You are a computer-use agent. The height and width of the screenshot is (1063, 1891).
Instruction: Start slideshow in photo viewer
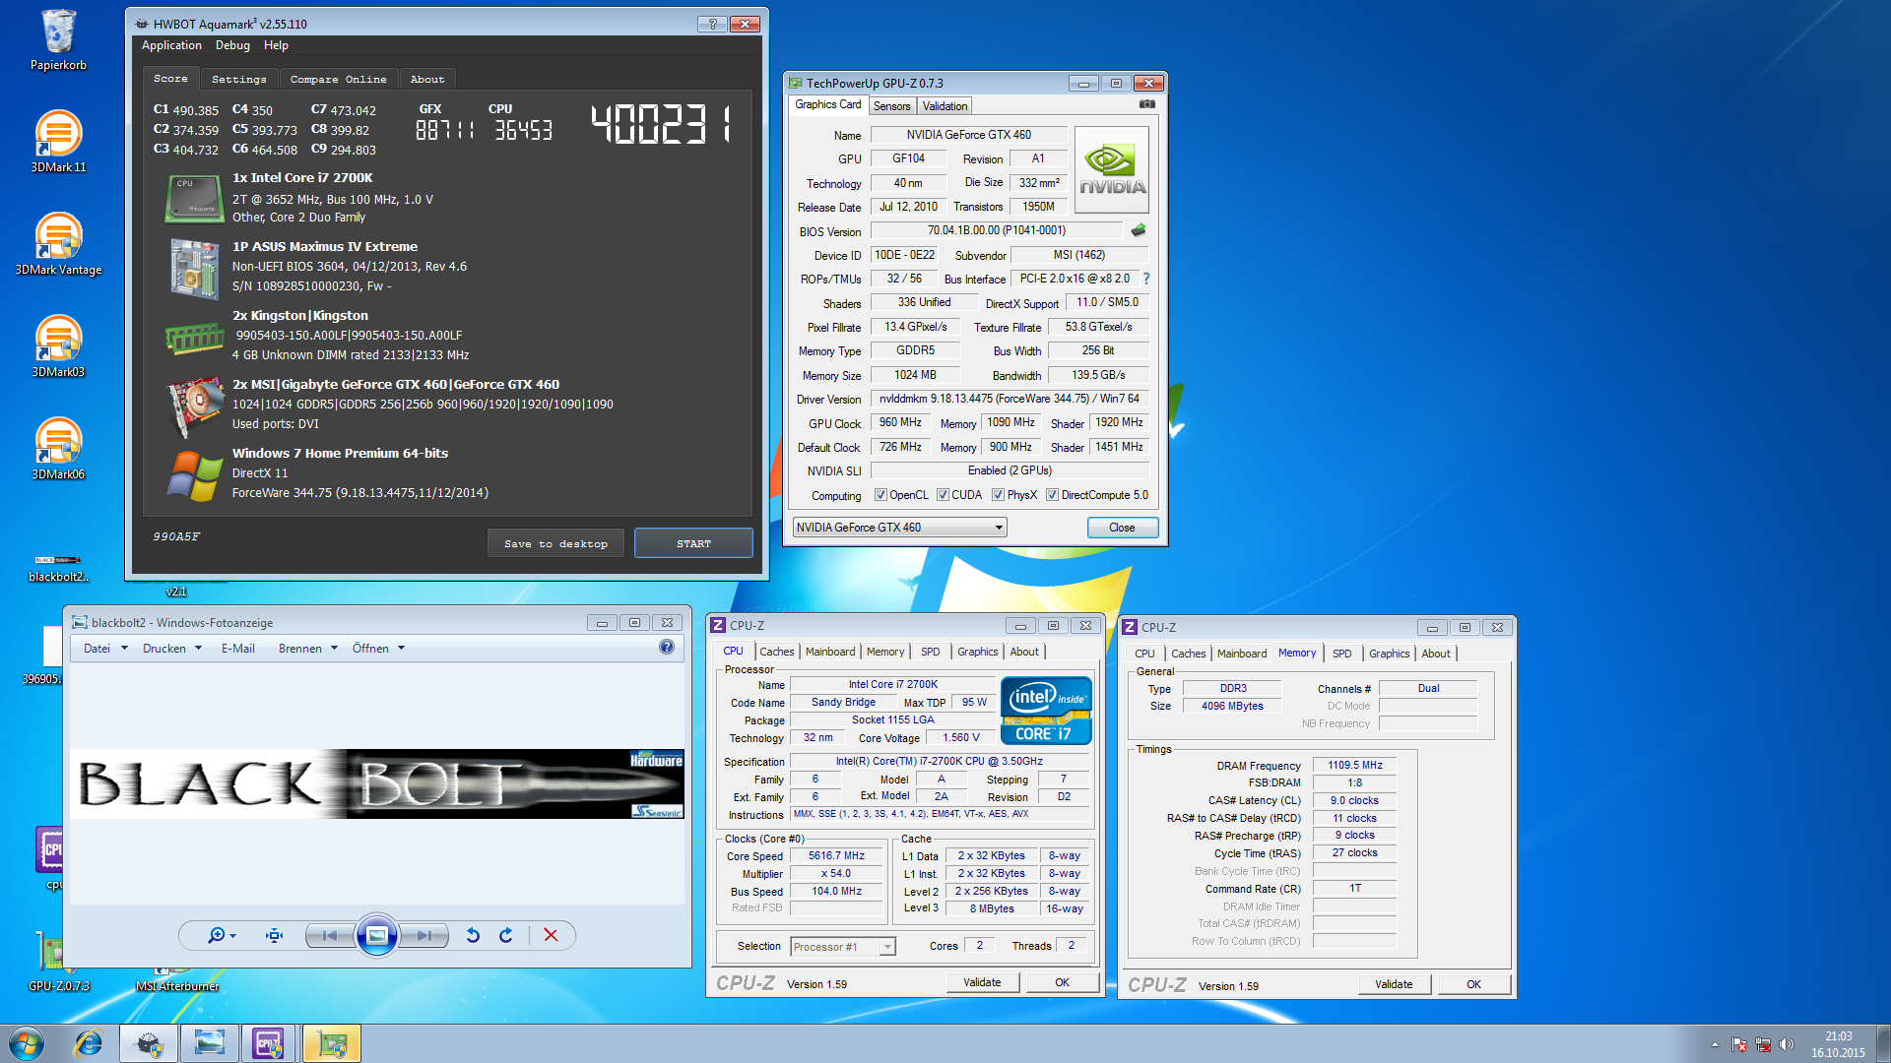[376, 935]
